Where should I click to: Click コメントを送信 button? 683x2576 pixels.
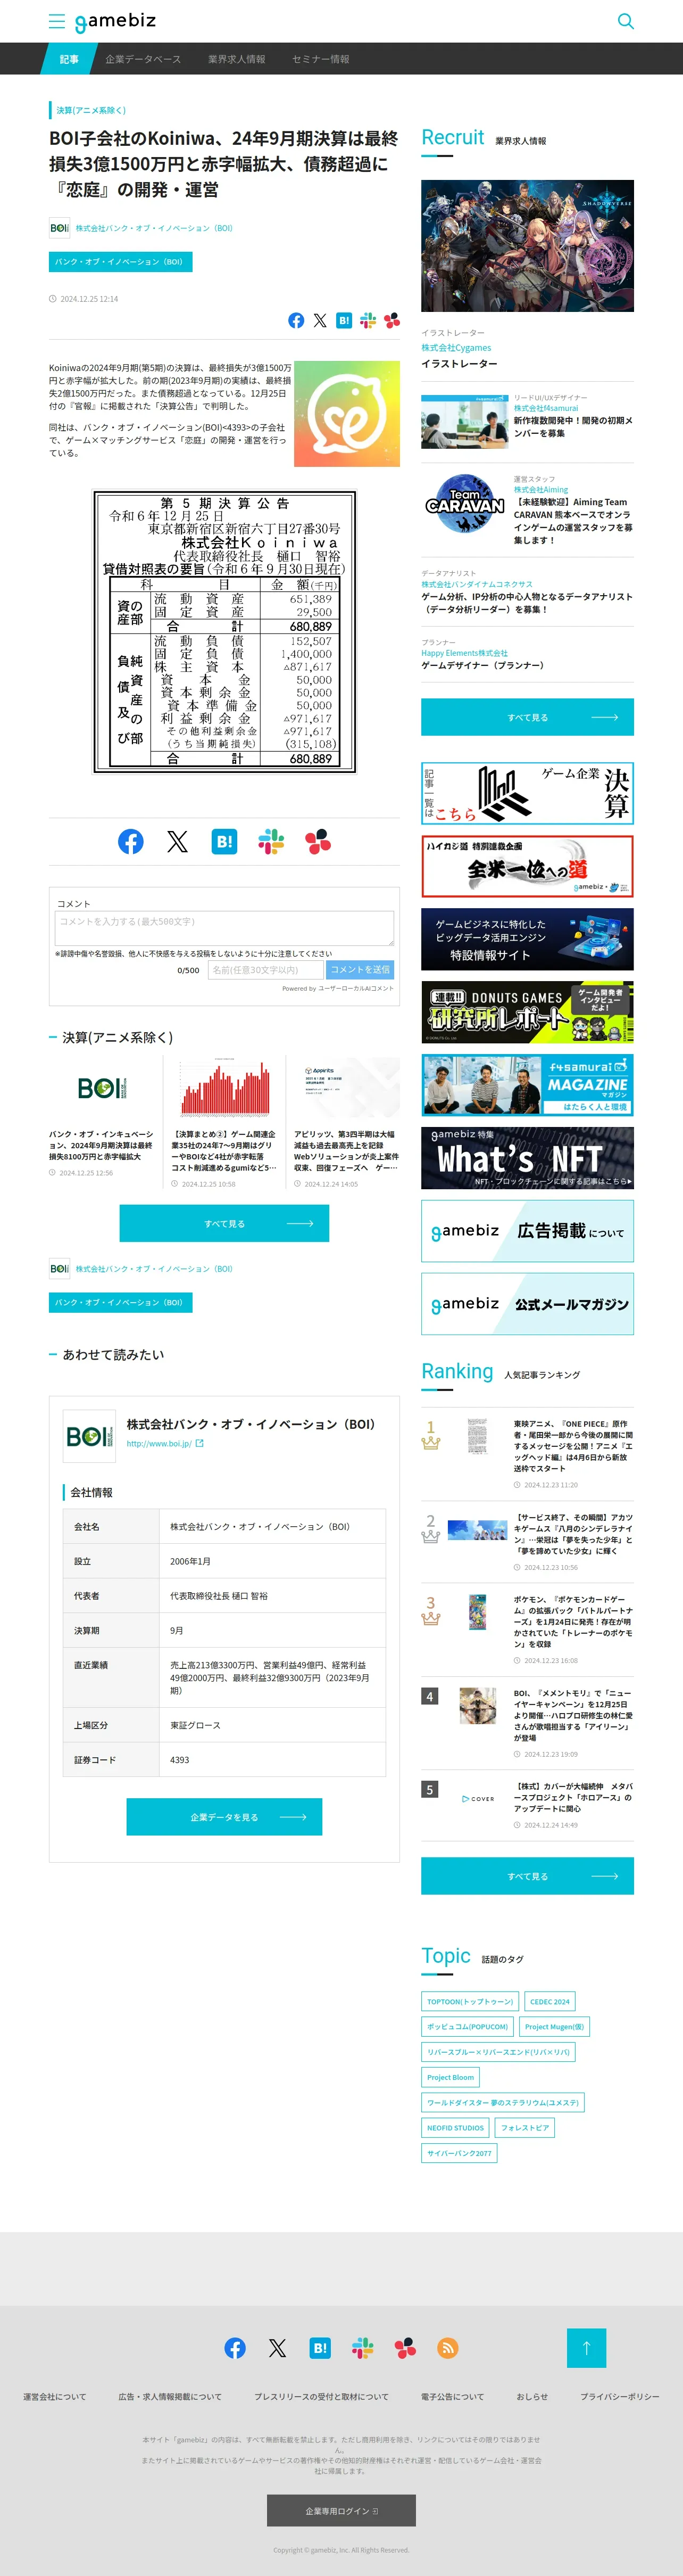click(x=360, y=970)
